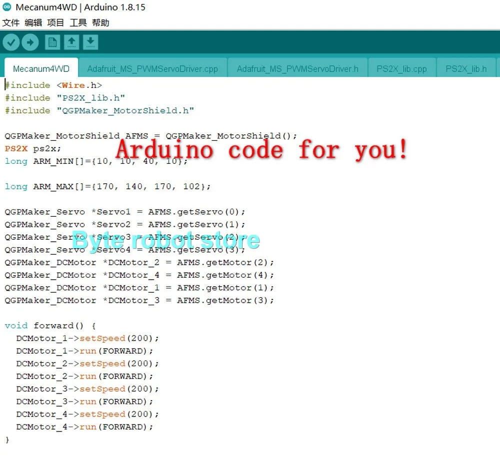Click the ARM_MAX array declaration line
The height and width of the screenshot is (457, 500).
click(x=107, y=186)
